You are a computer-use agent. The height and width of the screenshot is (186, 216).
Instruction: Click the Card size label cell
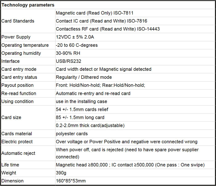pos(11,117)
